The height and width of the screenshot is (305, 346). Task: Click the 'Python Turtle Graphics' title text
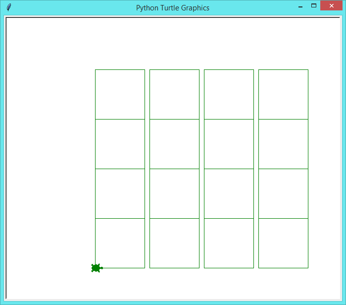point(172,8)
